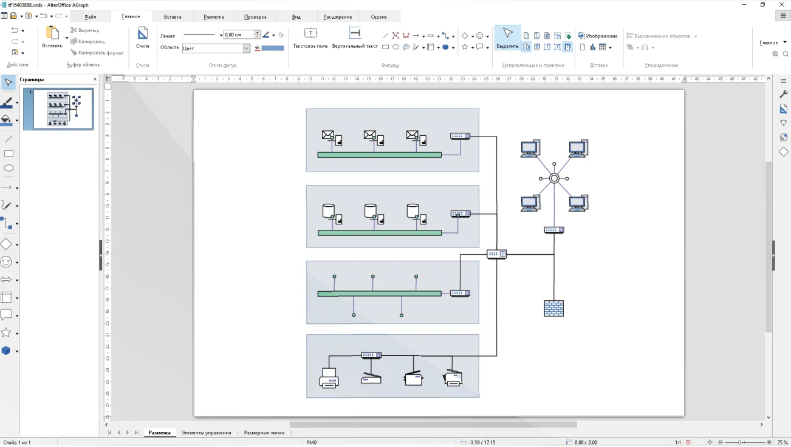
Task: Select the smiley symbol shapes tool in sidebar
Action: tap(6, 262)
